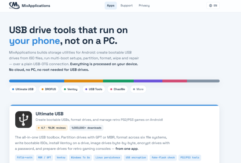Select the USB Tools filter chip
Screen dimensions: 241x163
(x=94, y=89)
